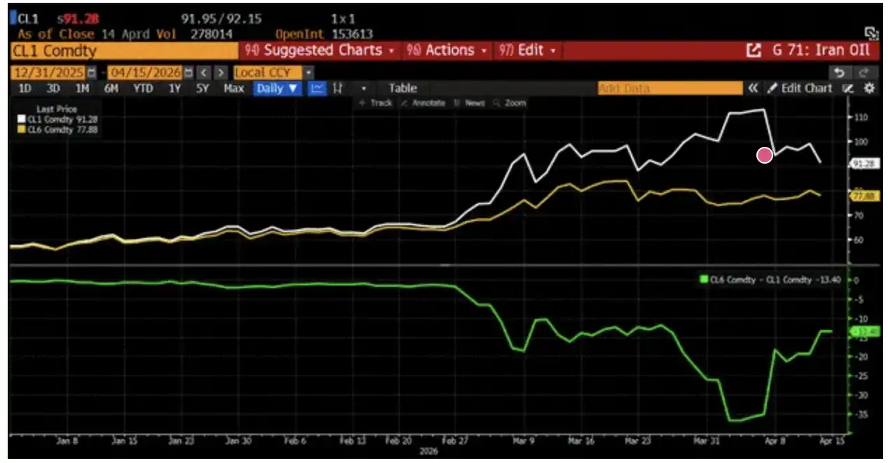Open start date calendar picker
Screen dimensions: 888x463
tap(92, 73)
